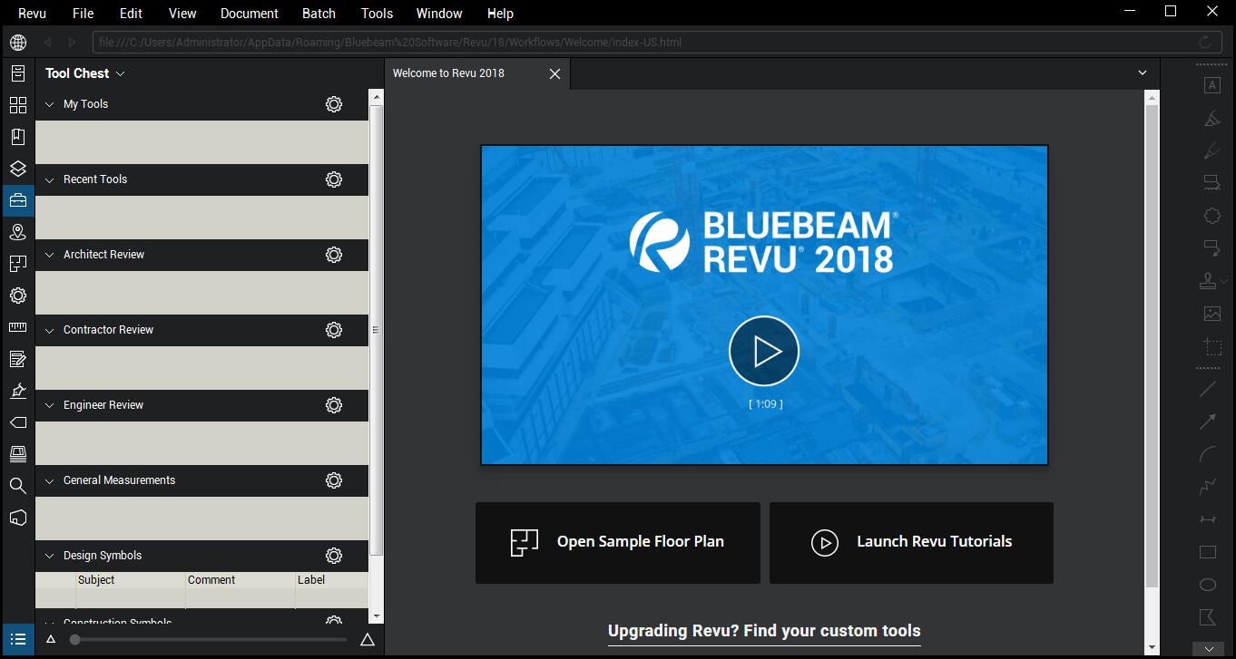Select the Text Box tool
Image resolution: width=1236 pixels, height=659 pixels.
pos(1211,85)
